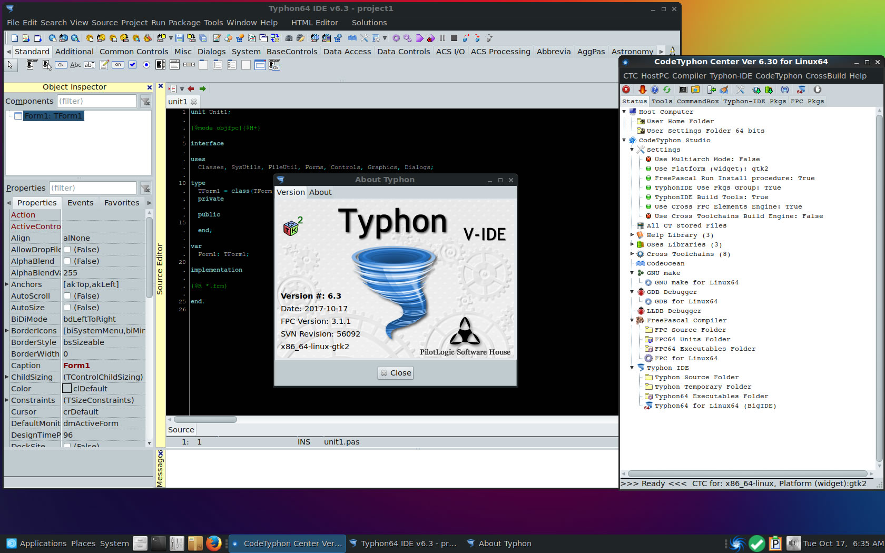Open the terminal icon in CodeTyphon Center toolbar
Image resolution: width=885 pixels, height=553 pixels.
coord(683,90)
